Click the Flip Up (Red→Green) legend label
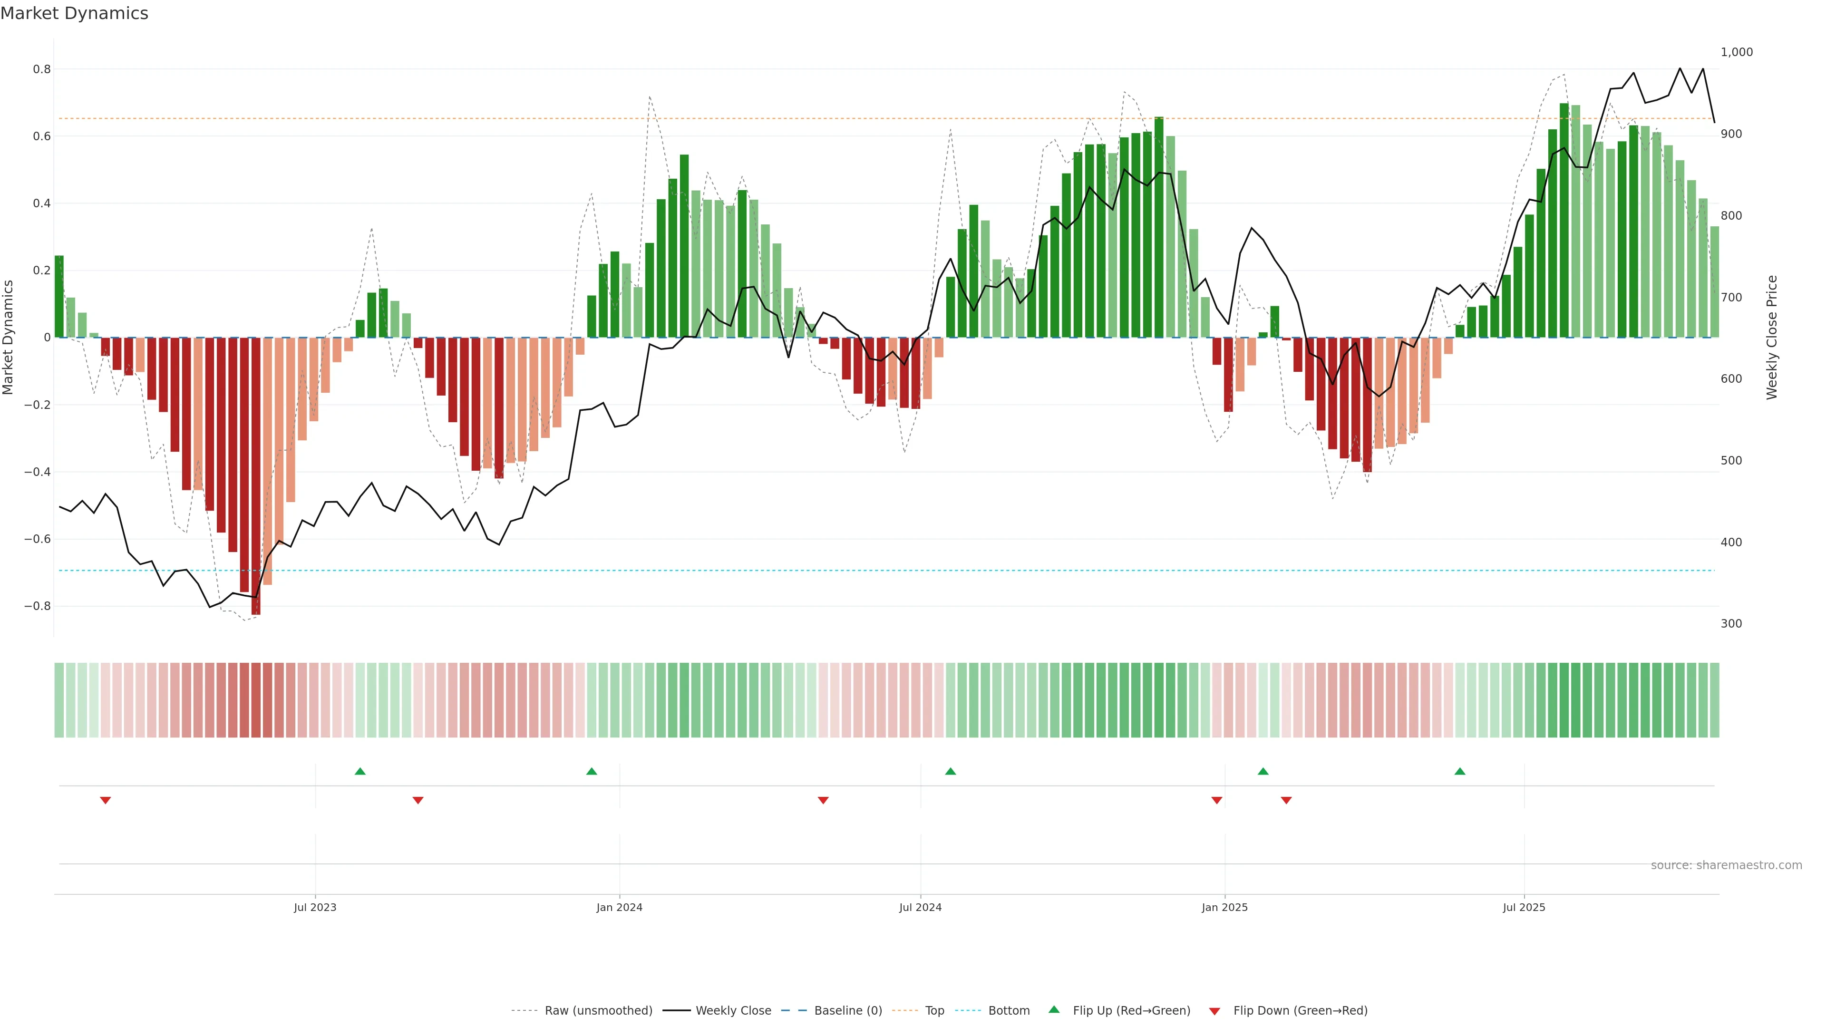The height and width of the screenshot is (1027, 1826). tap(1131, 1011)
